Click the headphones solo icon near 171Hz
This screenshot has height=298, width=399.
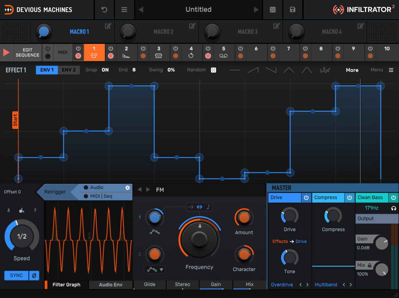394,208
